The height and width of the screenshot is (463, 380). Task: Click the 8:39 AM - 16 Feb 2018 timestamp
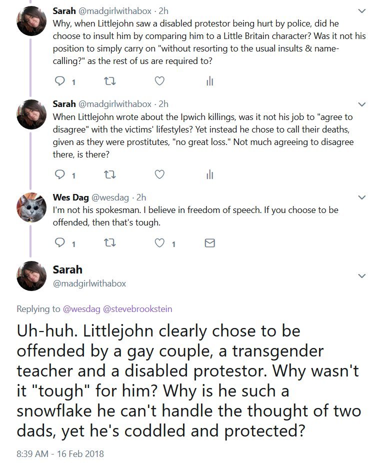[60, 454]
